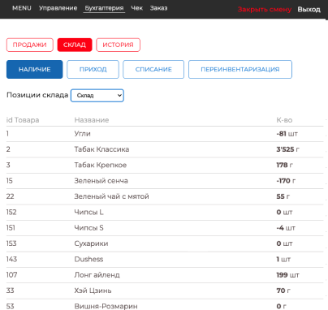The image size is (328, 310).
Task: Click the 1 шт quantity
Action: tap(283, 259)
